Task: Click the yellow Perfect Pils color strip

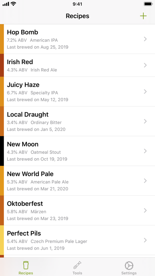Action: (x=2, y=240)
